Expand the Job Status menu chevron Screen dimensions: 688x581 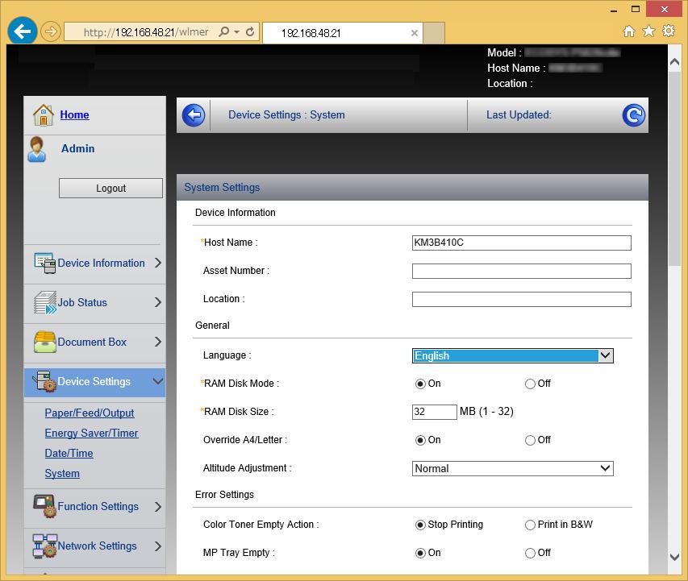(158, 302)
